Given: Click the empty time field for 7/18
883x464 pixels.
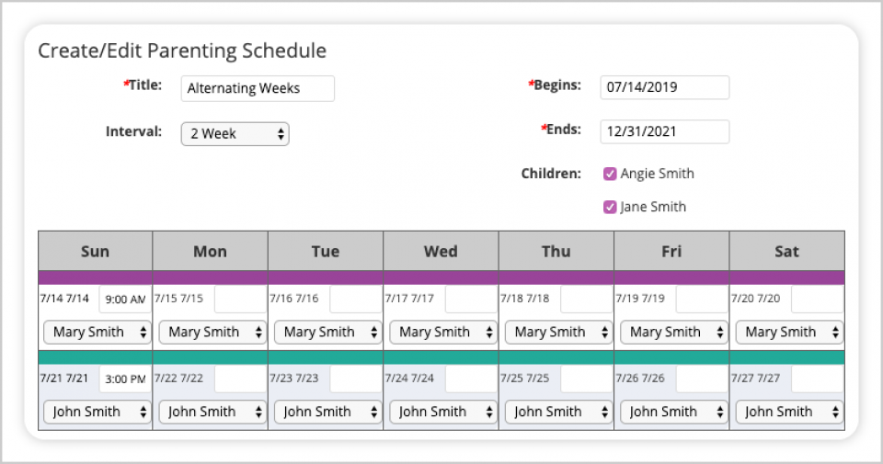Looking at the screenshot, I should [x=587, y=300].
